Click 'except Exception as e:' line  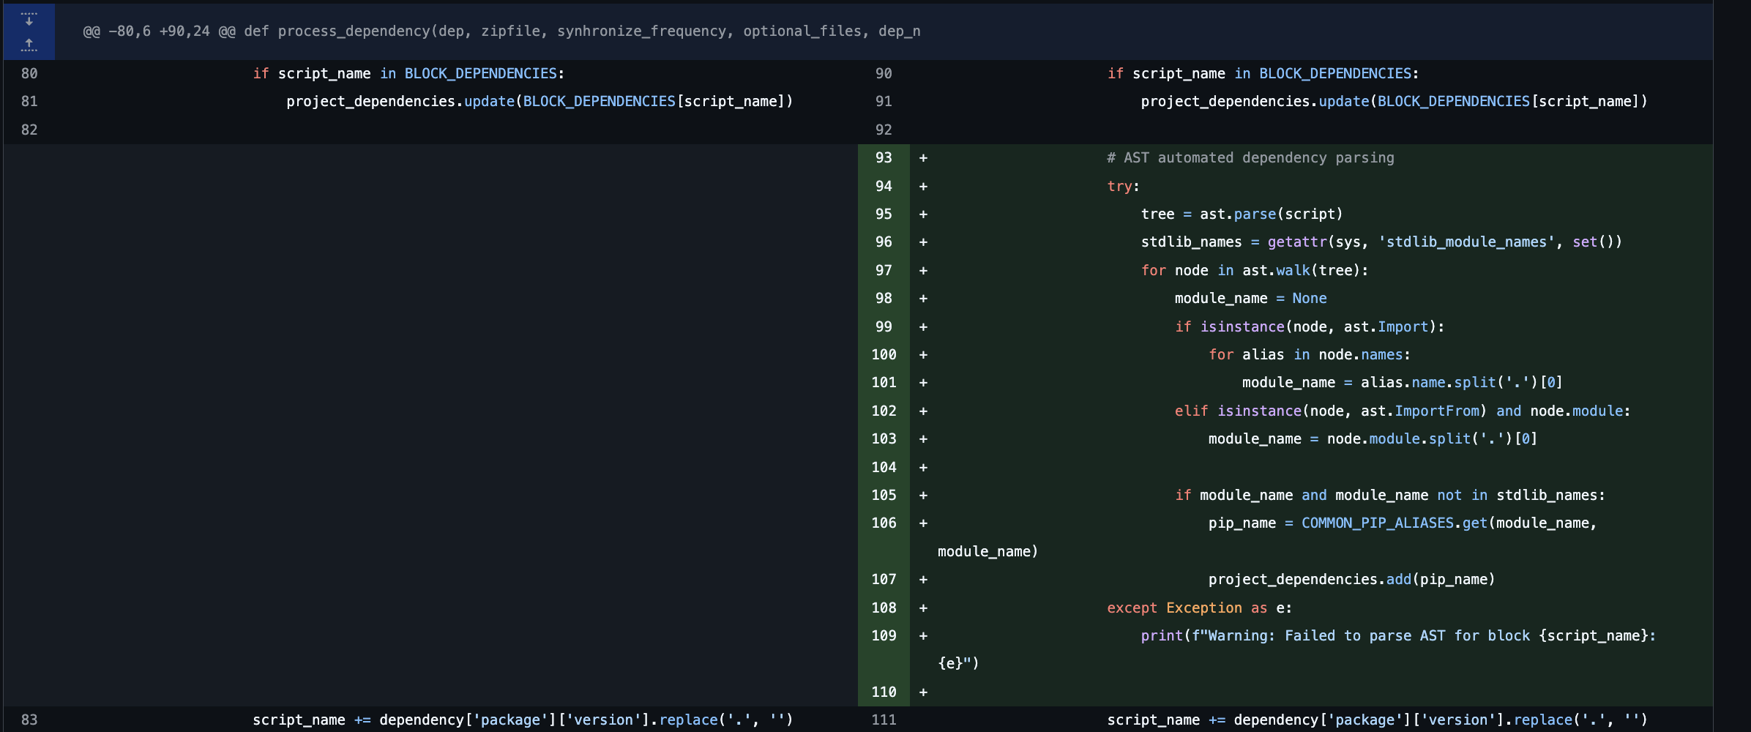pos(1199,608)
